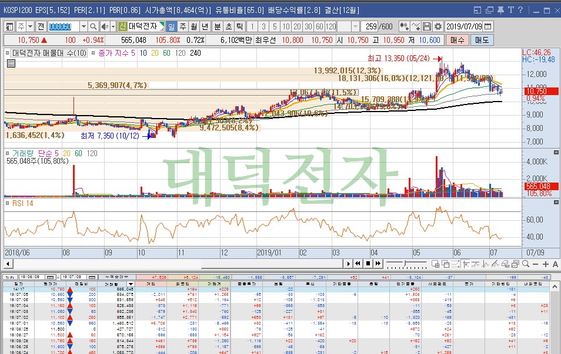Click the rewind button under chart
This screenshot has width=561, height=354.
(358, 264)
